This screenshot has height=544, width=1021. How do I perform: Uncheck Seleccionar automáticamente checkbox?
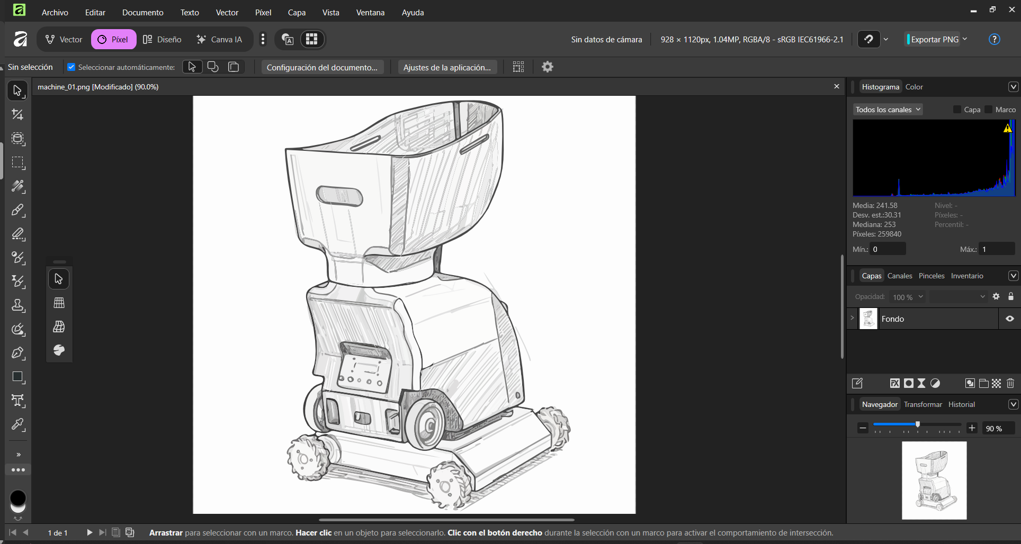pyautogui.click(x=71, y=67)
